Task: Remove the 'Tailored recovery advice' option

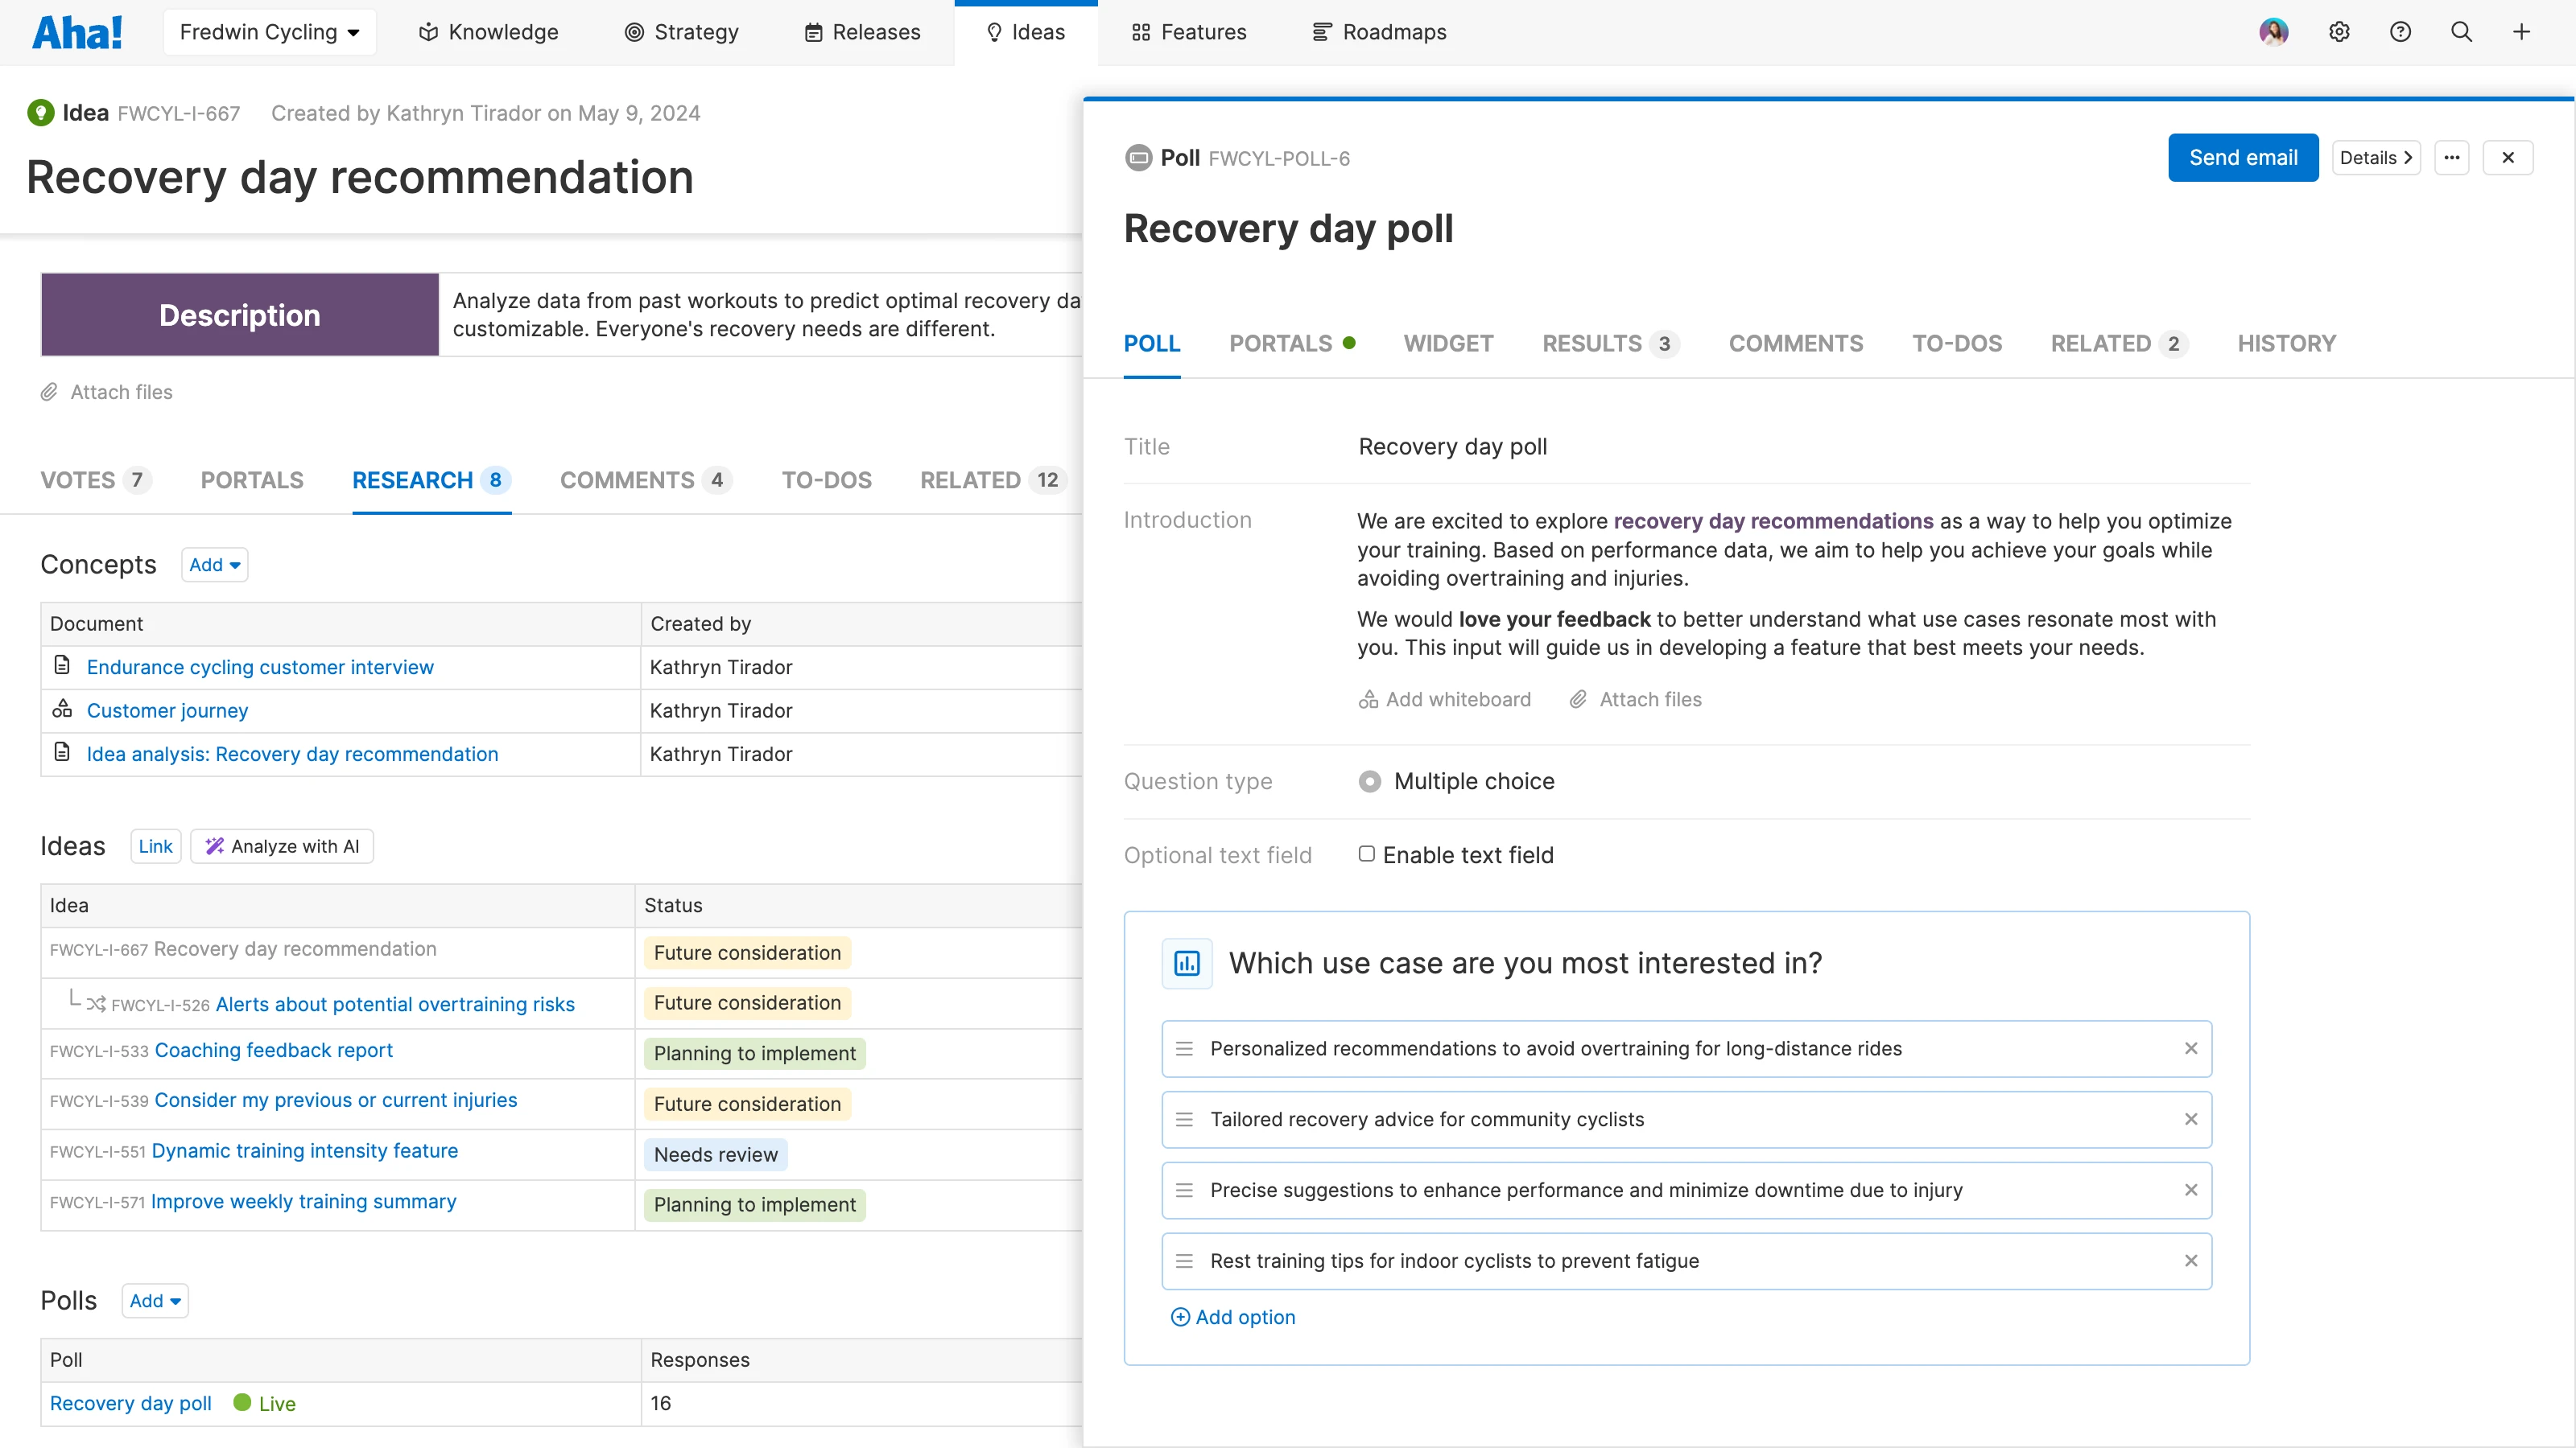Action: coord(2190,1119)
